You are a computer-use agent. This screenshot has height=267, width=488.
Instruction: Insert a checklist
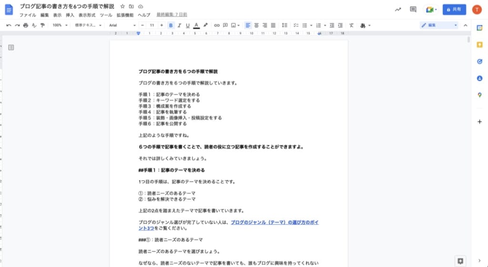(x=296, y=25)
